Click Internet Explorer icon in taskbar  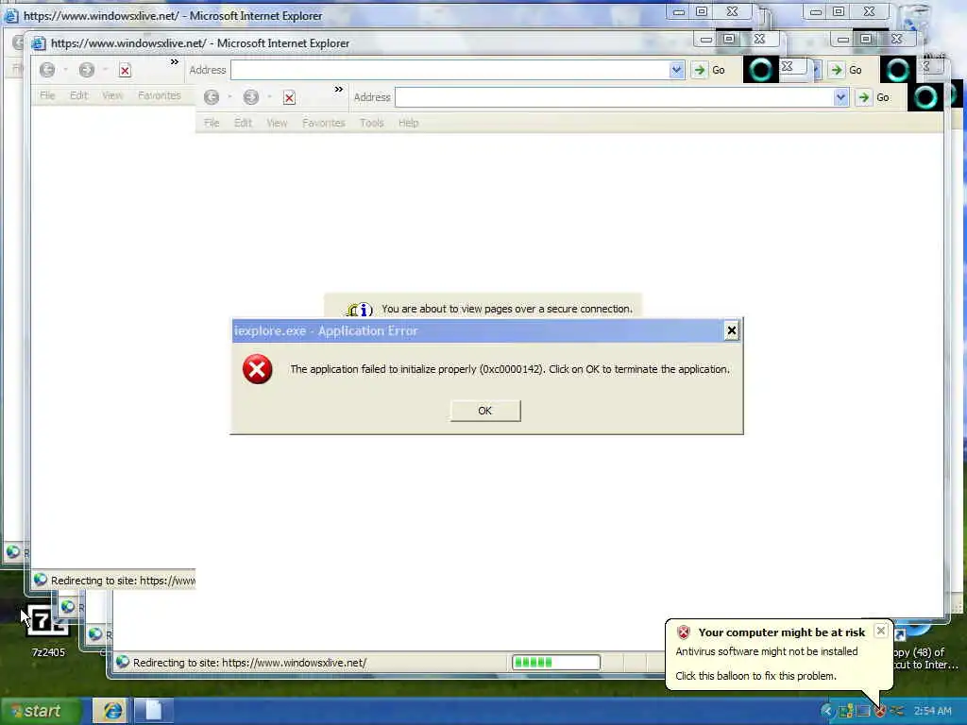(111, 712)
